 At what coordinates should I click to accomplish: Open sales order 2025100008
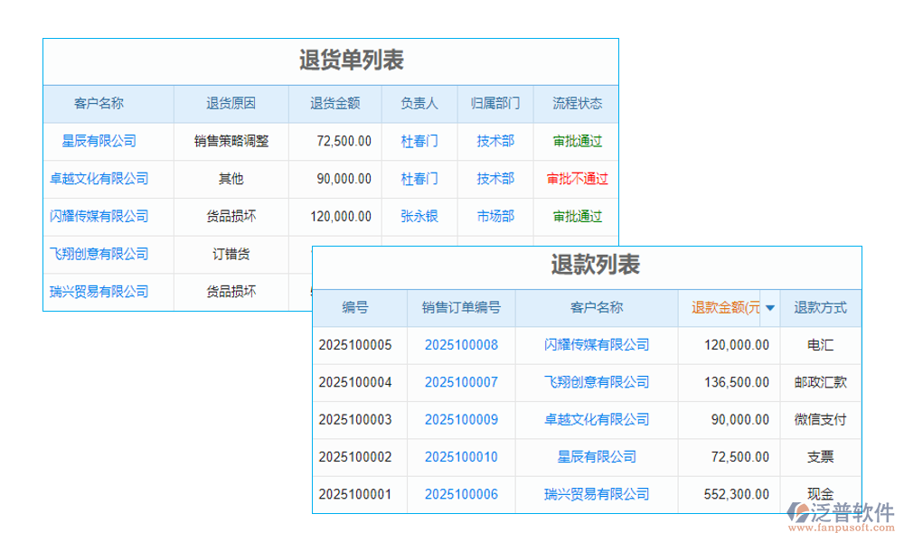point(461,345)
